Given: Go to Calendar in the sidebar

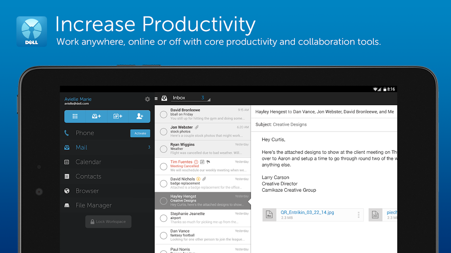Looking at the screenshot, I should tap(88, 162).
